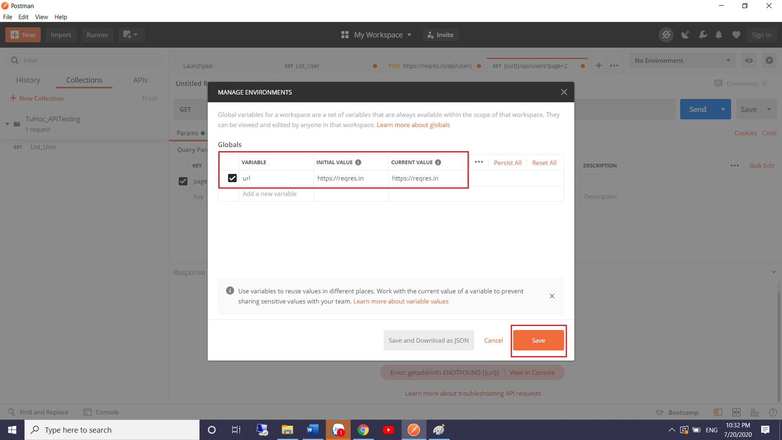Show Current Value info tooltip icon

[438, 162]
